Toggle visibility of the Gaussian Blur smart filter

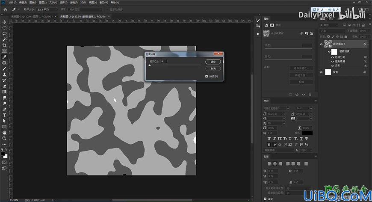333,62
